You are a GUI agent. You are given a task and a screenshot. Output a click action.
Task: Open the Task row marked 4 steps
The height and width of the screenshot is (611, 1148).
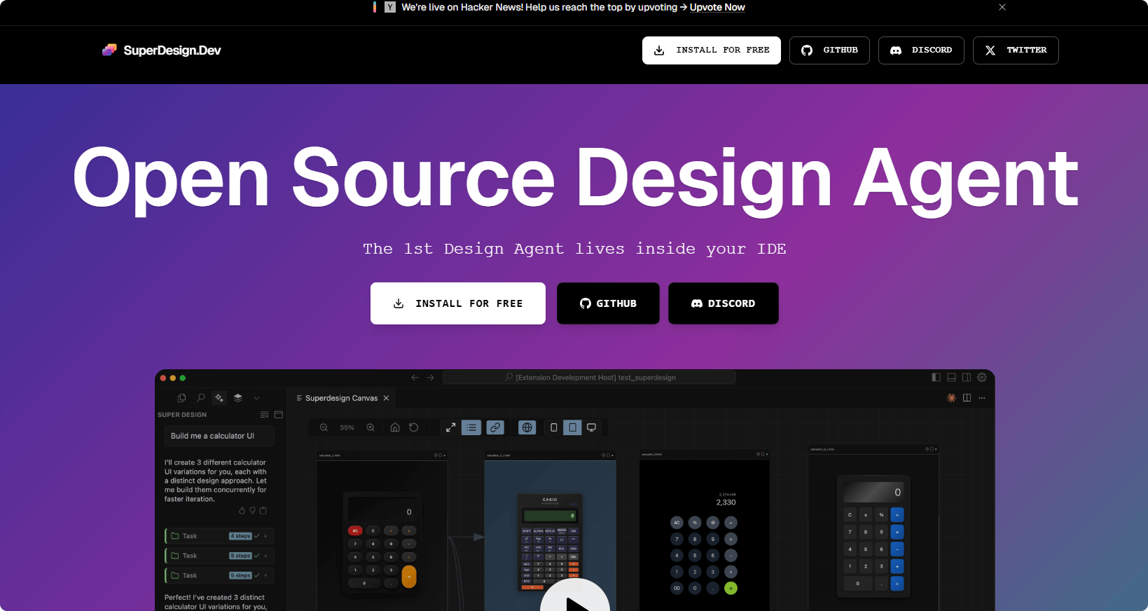[x=219, y=536]
